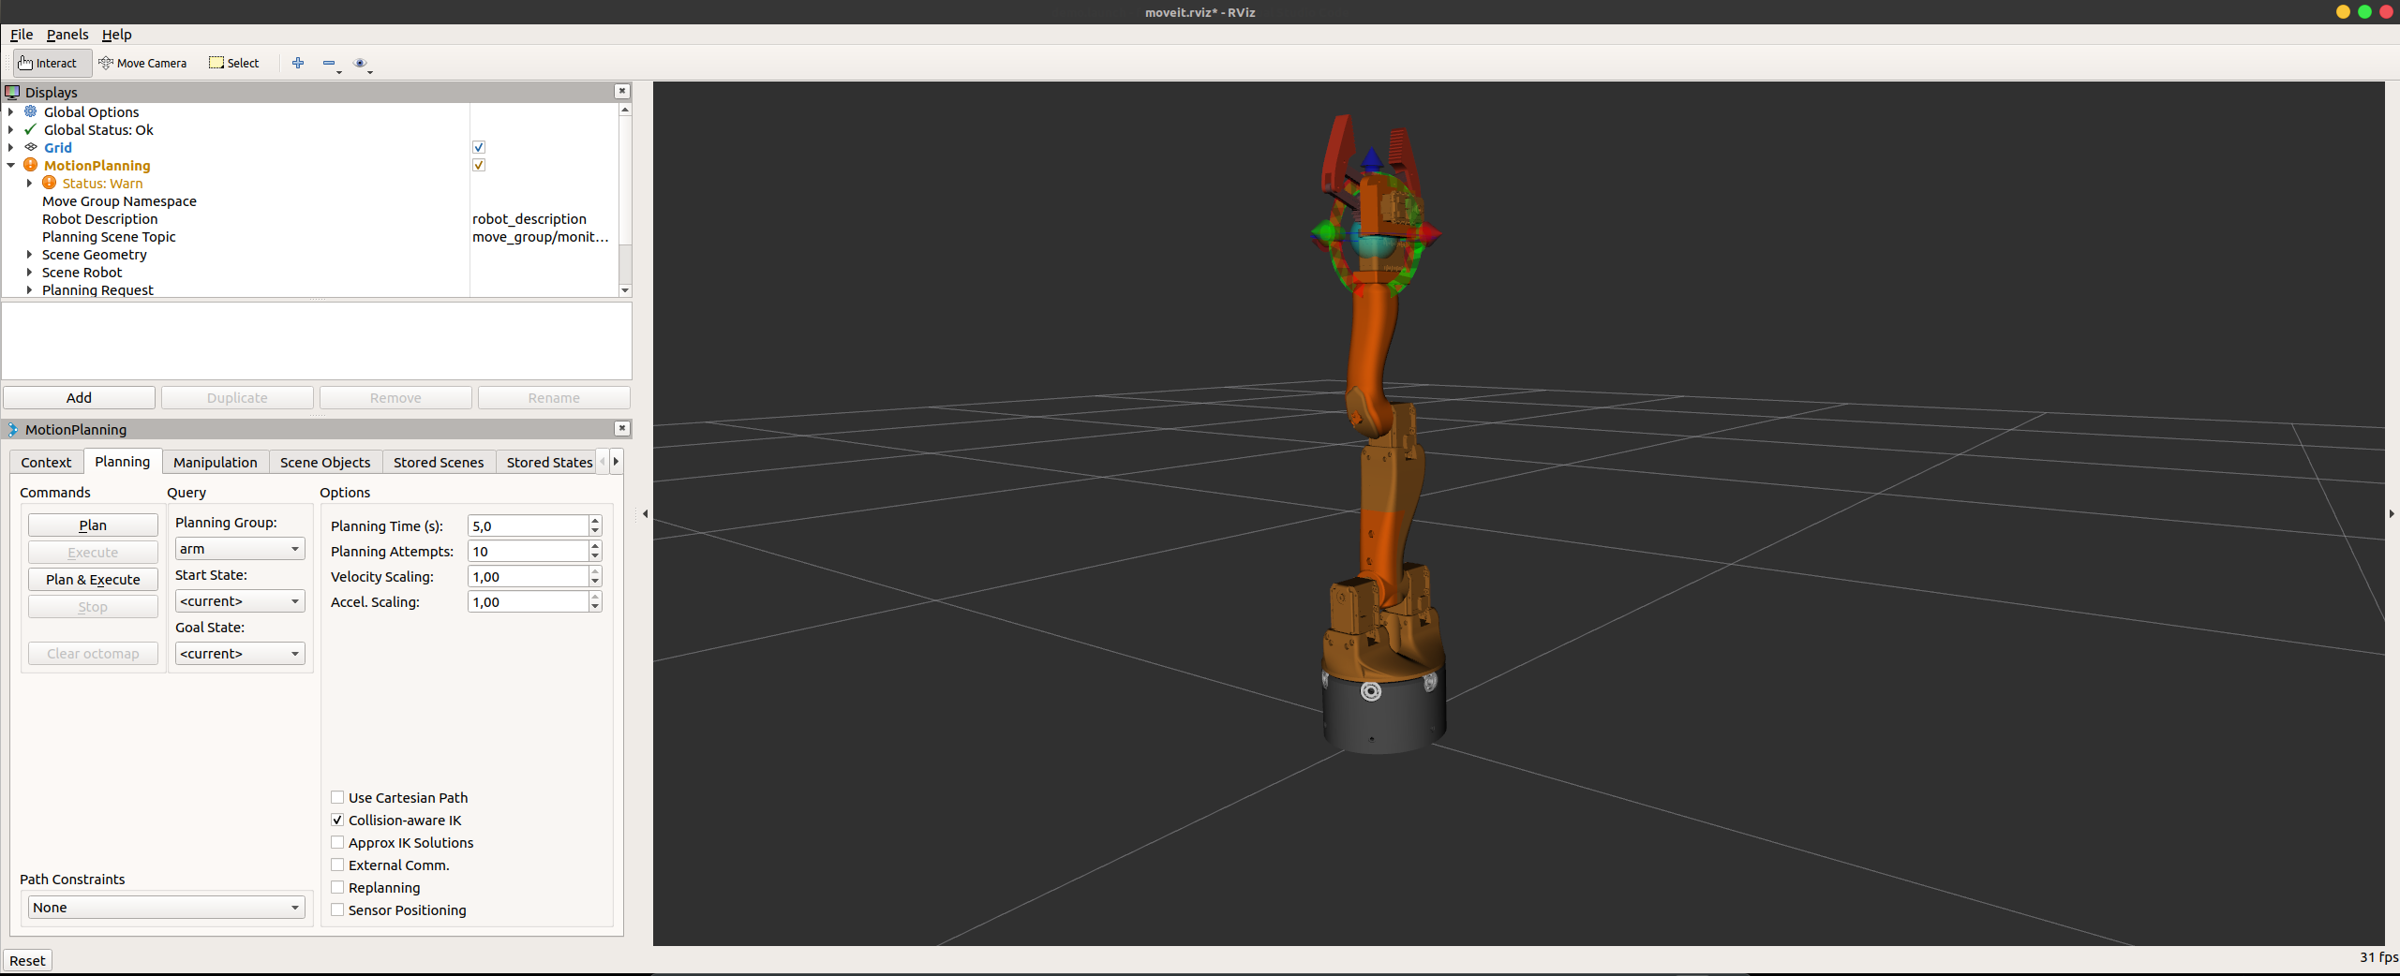Click the orange MotionPlanning warning icon
The width and height of the screenshot is (2400, 976).
31,165
